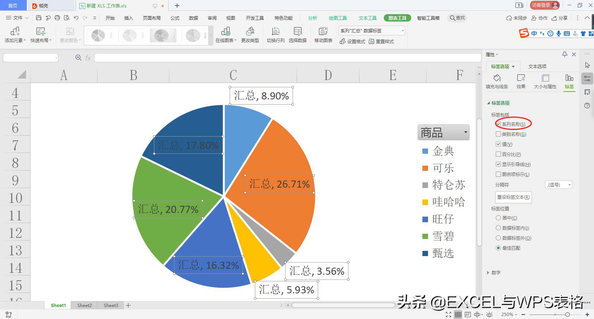Click the Sogou input method S icon

click(x=524, y=34)
